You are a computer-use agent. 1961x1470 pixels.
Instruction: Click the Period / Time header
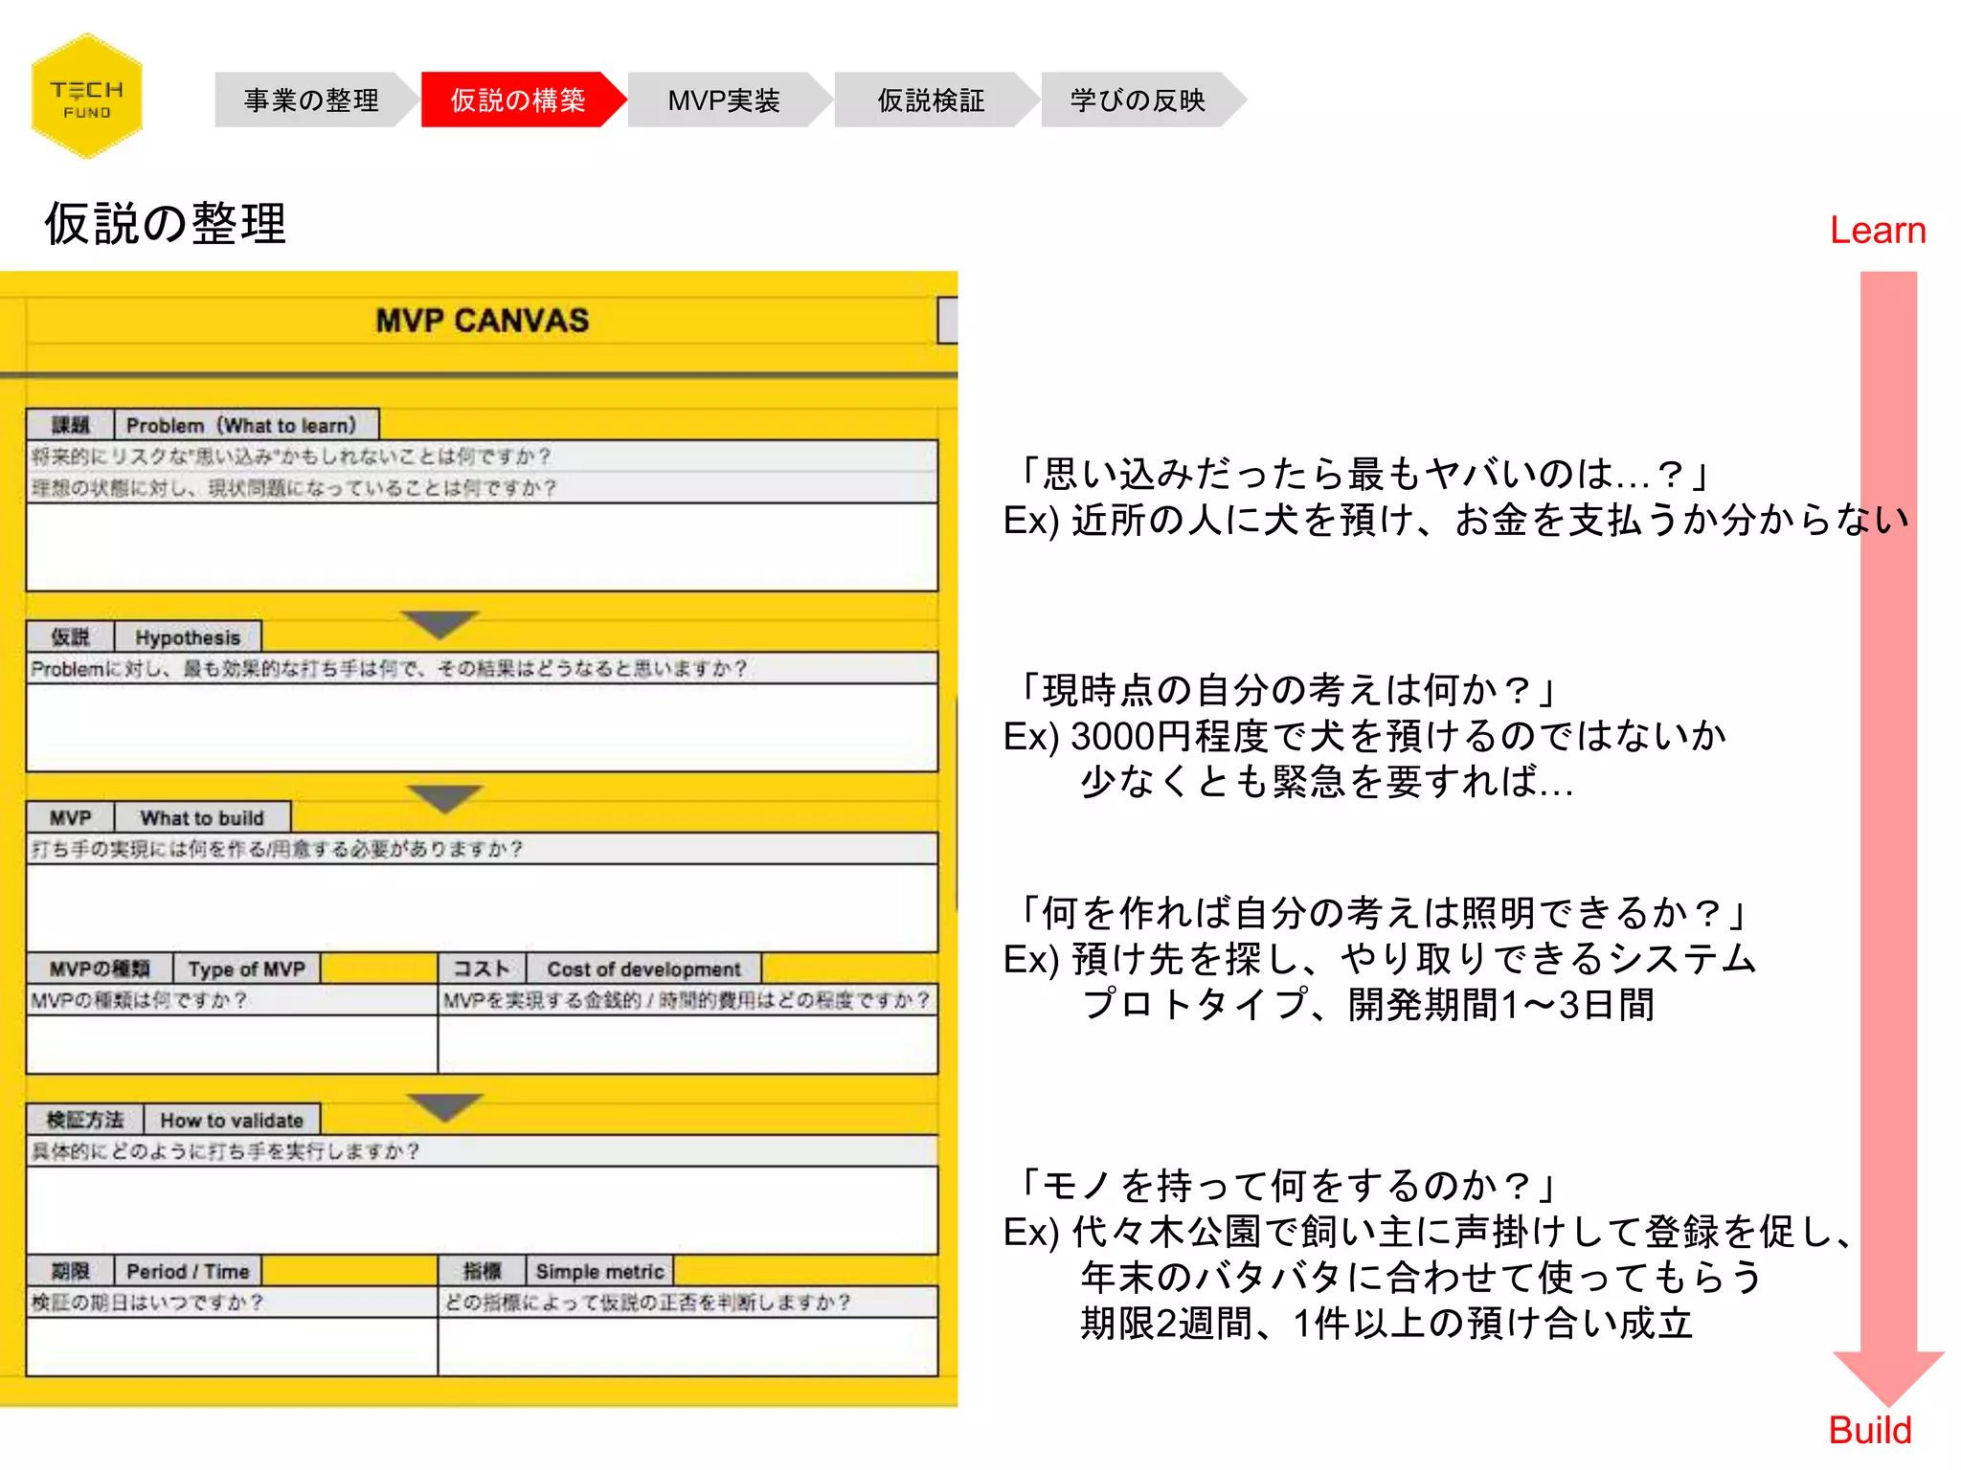pyautogui.click(x=188, y=1271)
